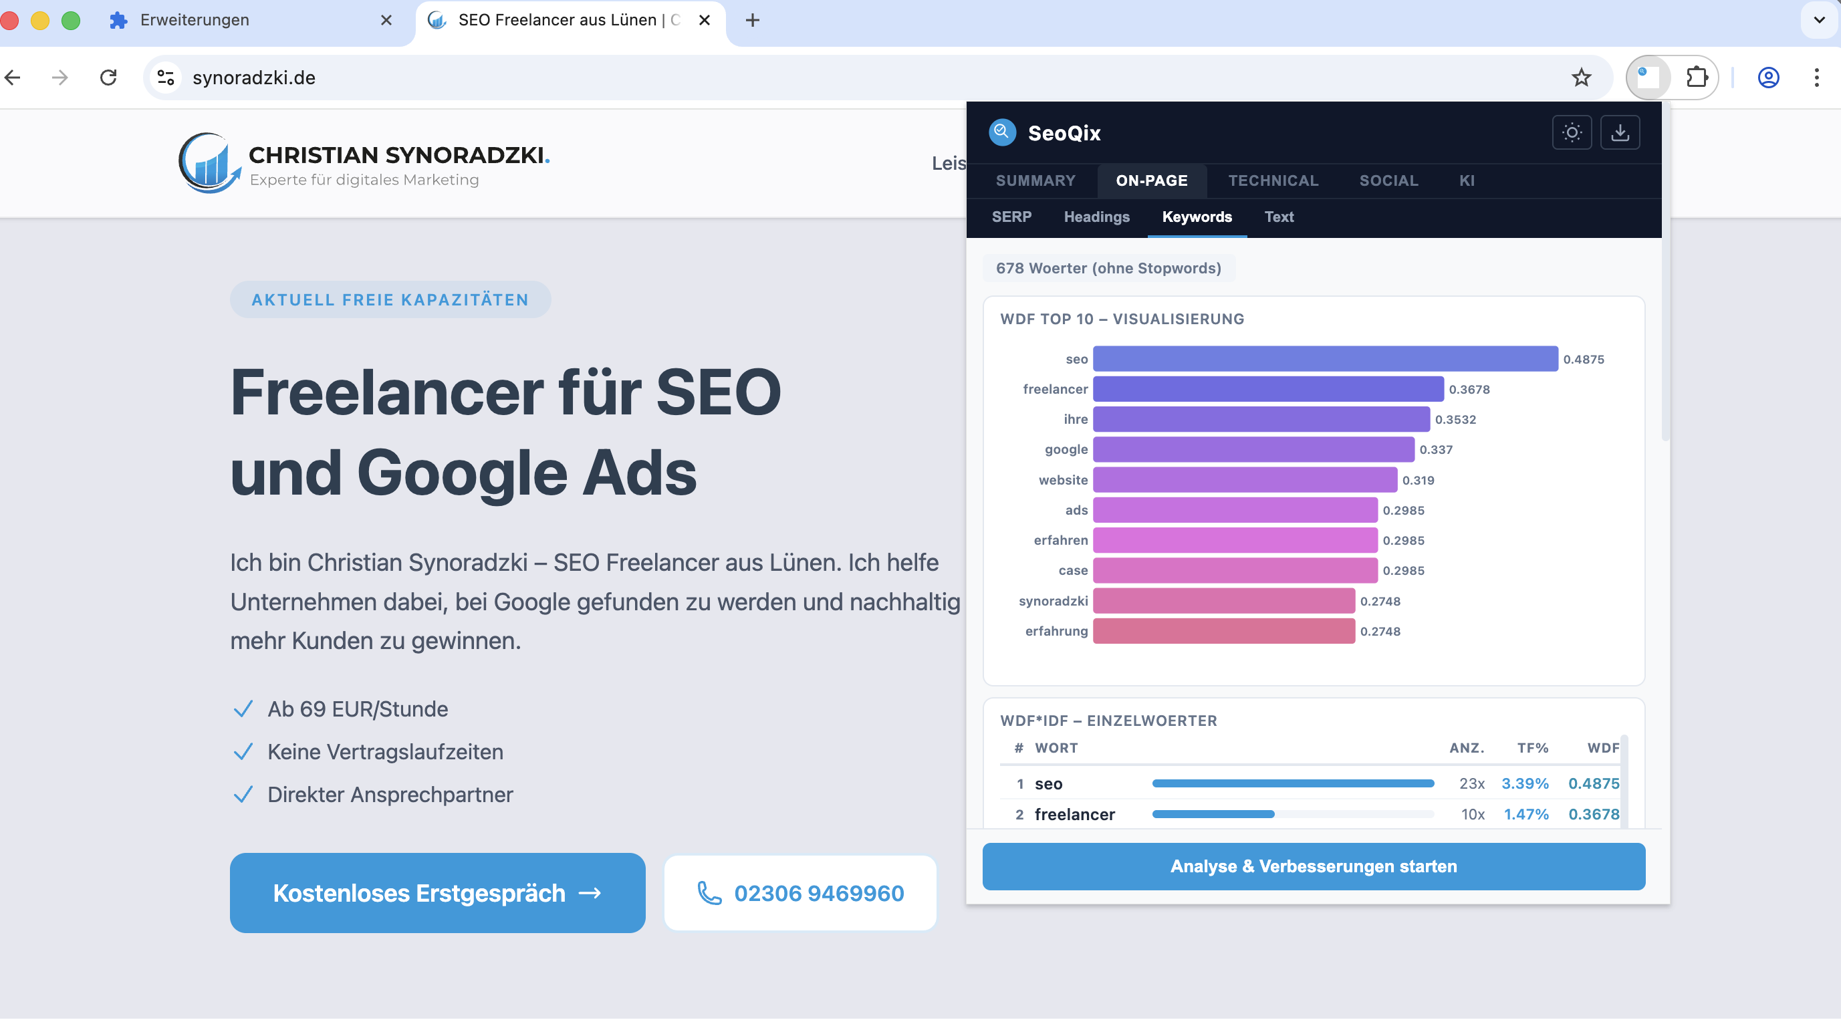Click the 'Kostenloses Erstgespräch' button

[x=437, y=893]
